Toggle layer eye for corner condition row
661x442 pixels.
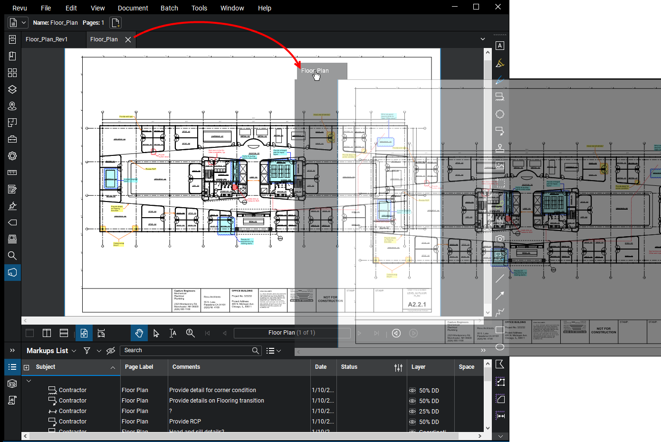412,391
